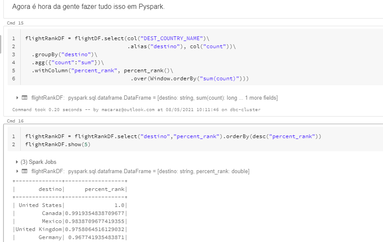Screen dimensions: 383x242
Task: Click the Cmd 16 cell label
Action: (x=15, y=121)
